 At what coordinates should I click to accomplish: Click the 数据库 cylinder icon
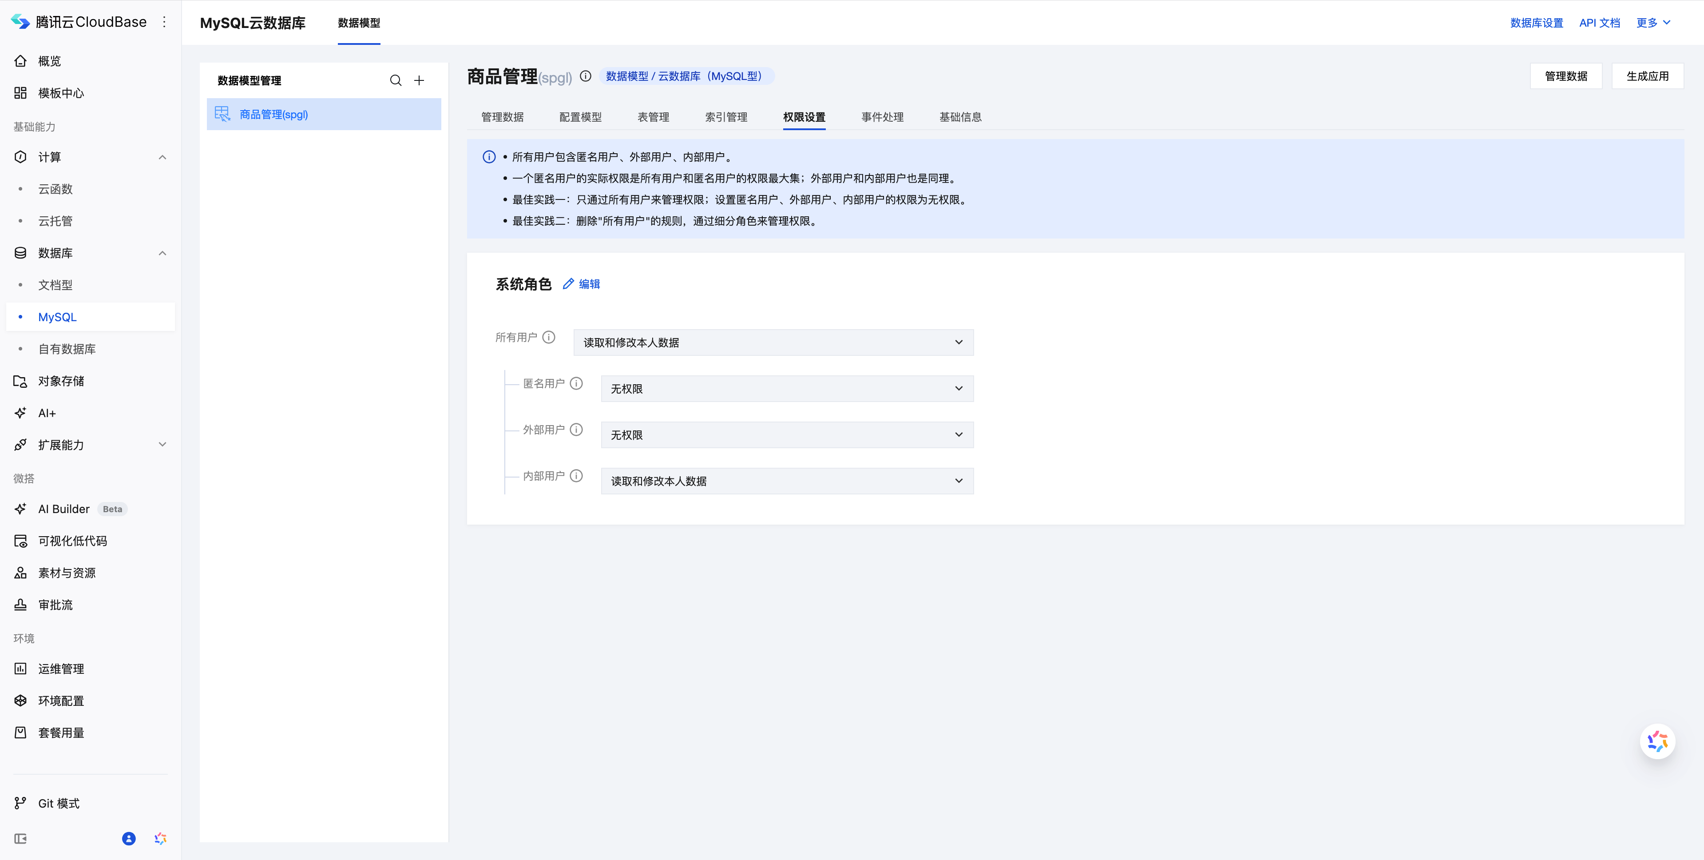coord(20,253)
